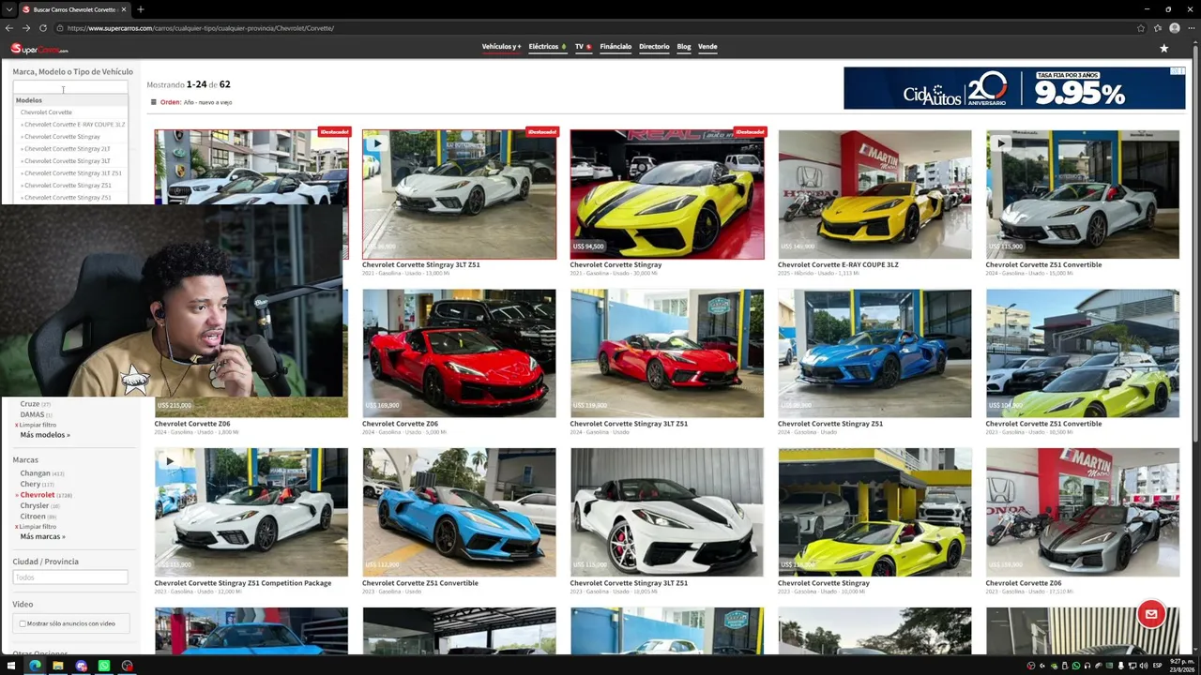Open a new browser tab
1201x675 pixels.
tap(140, 9)
